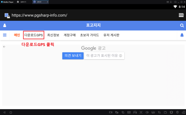Click the MuMu mail icon in title bar

pos(168,2)
